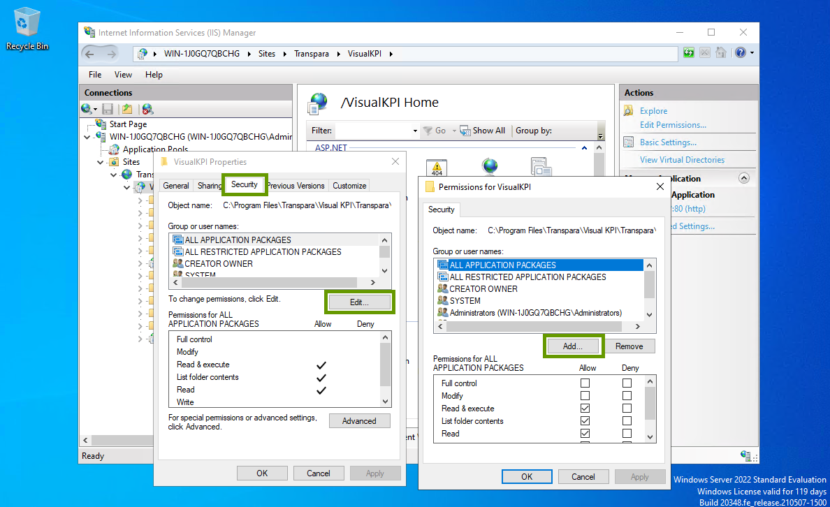Uncheck Allow for Read & execute

point(585,409)
